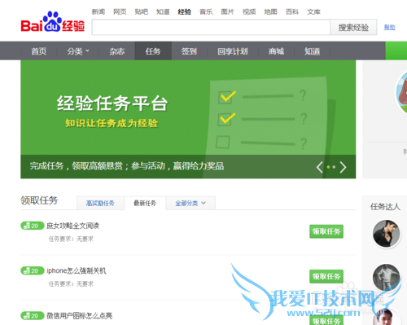
Task: Switch to the 高奖励任务 tab
Action: tap(100, 203)
